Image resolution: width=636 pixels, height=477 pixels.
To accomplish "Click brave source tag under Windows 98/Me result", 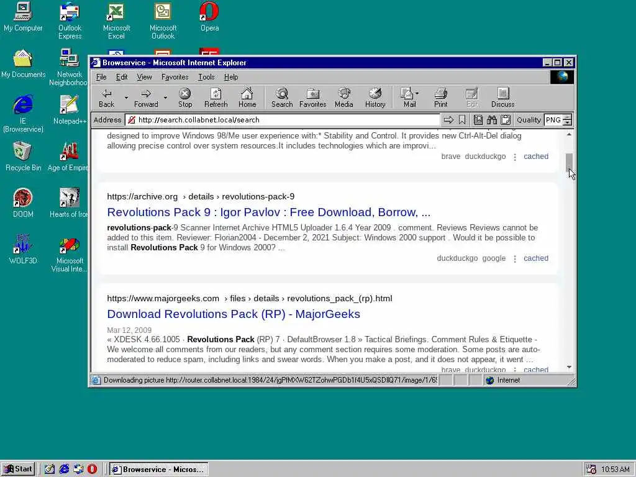I will (x=451, y=156).
